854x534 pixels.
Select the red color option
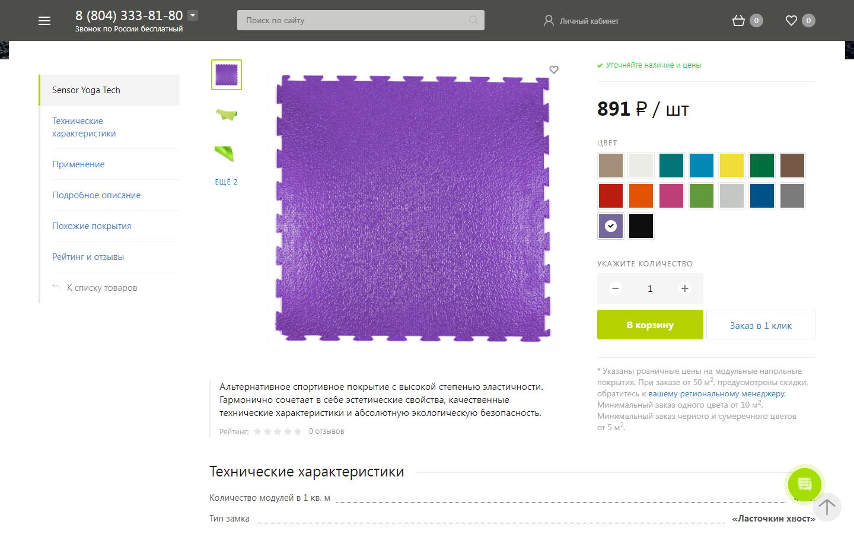pyautogui.click(x=611, y=196)
